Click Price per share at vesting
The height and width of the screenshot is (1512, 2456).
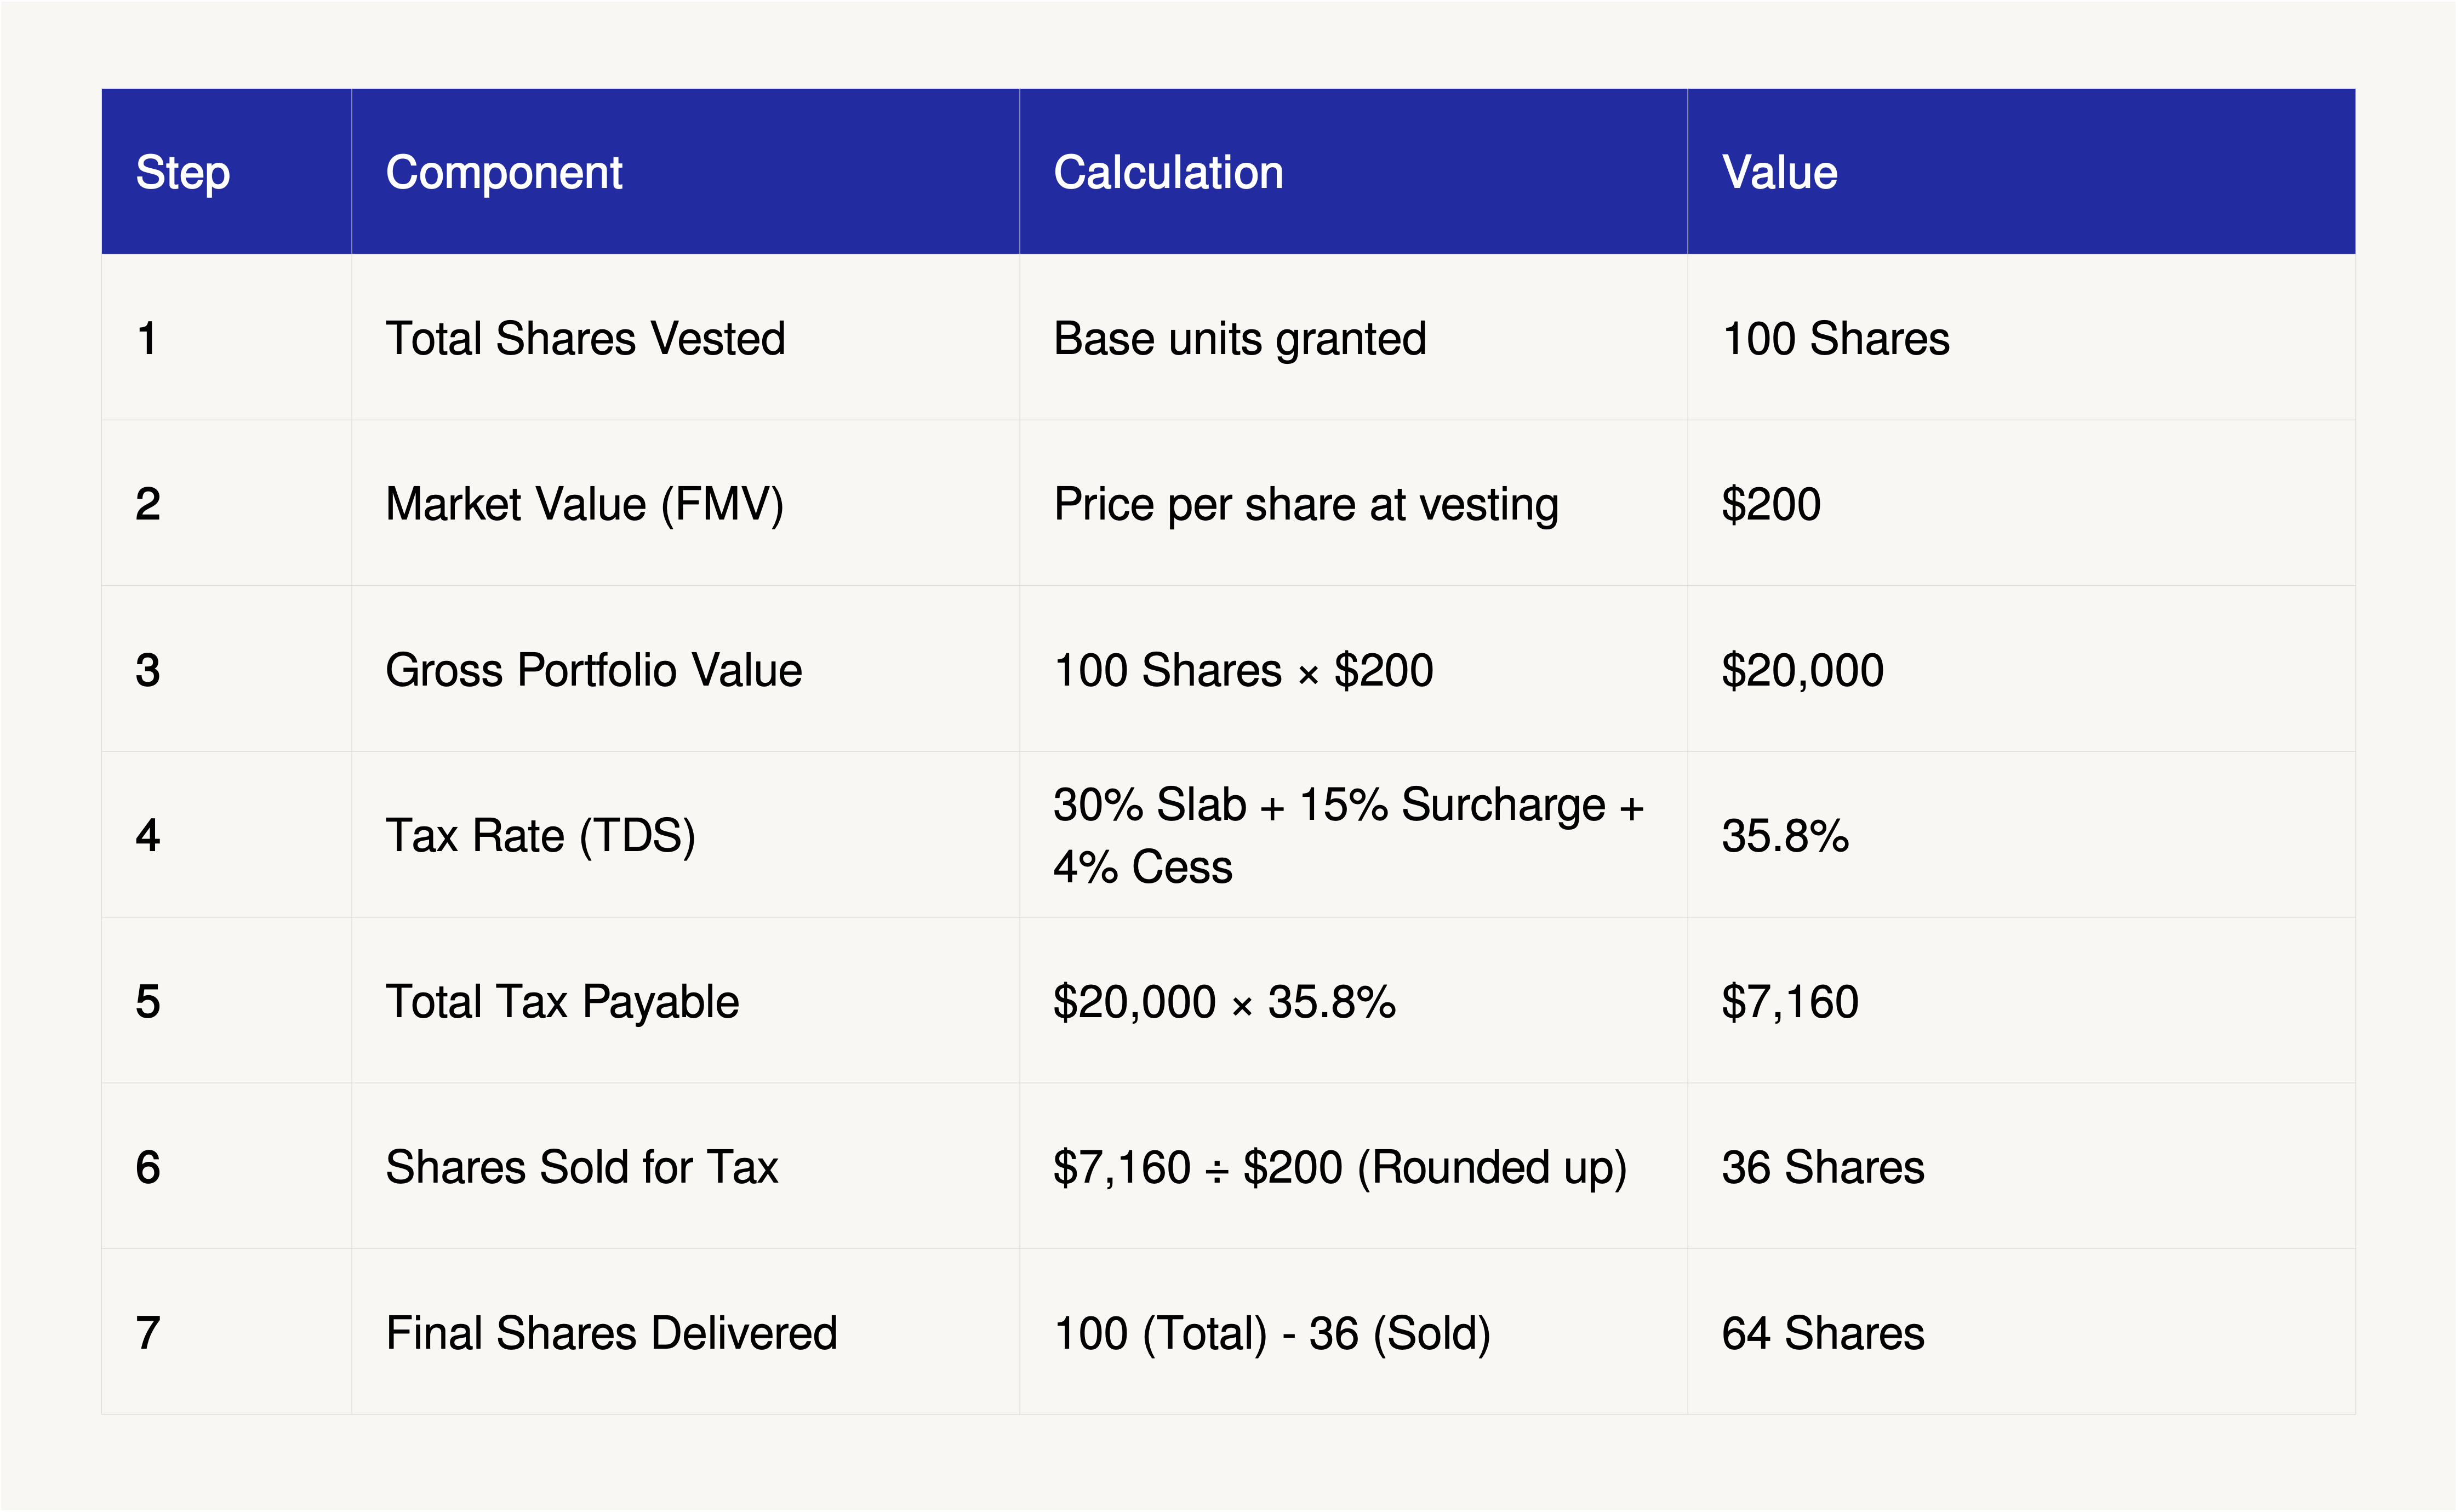click(x=1306, y=504)
